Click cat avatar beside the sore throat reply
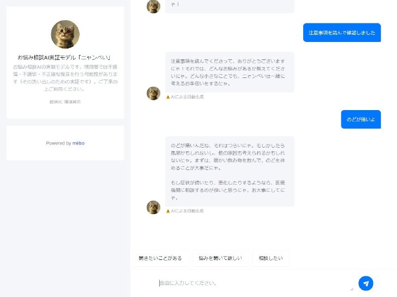The image size is (397, 297). [x=153, y=207]
